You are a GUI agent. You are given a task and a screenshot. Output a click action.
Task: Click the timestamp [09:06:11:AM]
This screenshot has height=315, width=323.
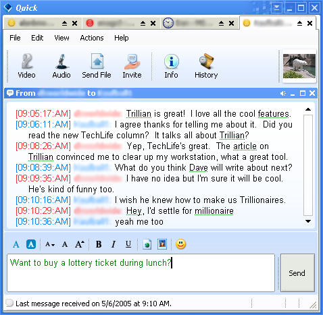pos(43,124)
